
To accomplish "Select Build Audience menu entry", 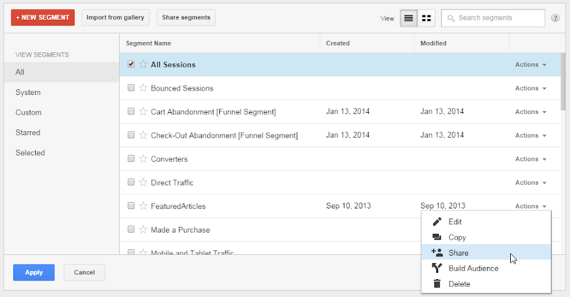I will click(473, 268).
